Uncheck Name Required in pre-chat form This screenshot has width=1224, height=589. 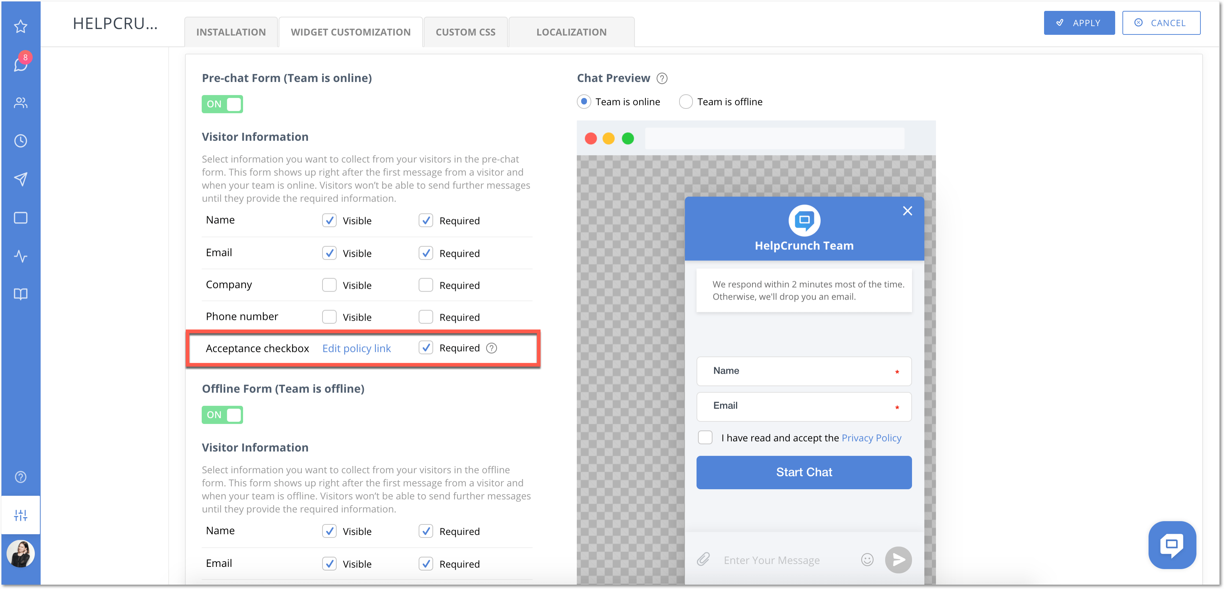(x=426, y=221)
